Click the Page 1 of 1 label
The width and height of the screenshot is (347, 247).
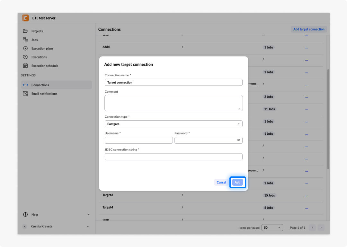[298, 227]
